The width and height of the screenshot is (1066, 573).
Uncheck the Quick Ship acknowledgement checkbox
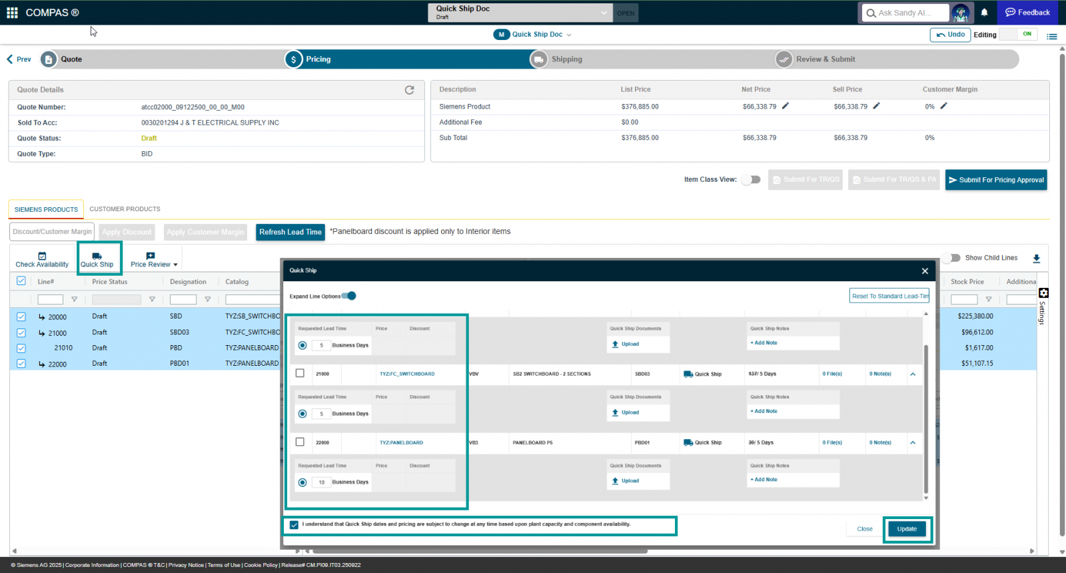pyautogui.click(x=294, y=525)
